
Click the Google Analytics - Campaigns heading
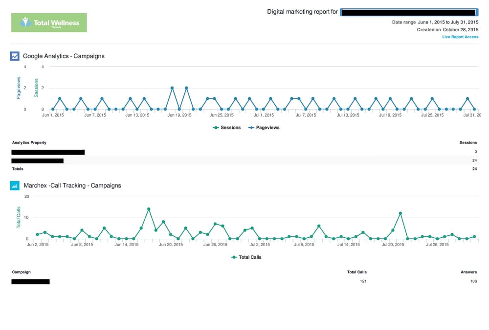click(x=64, y=56)
